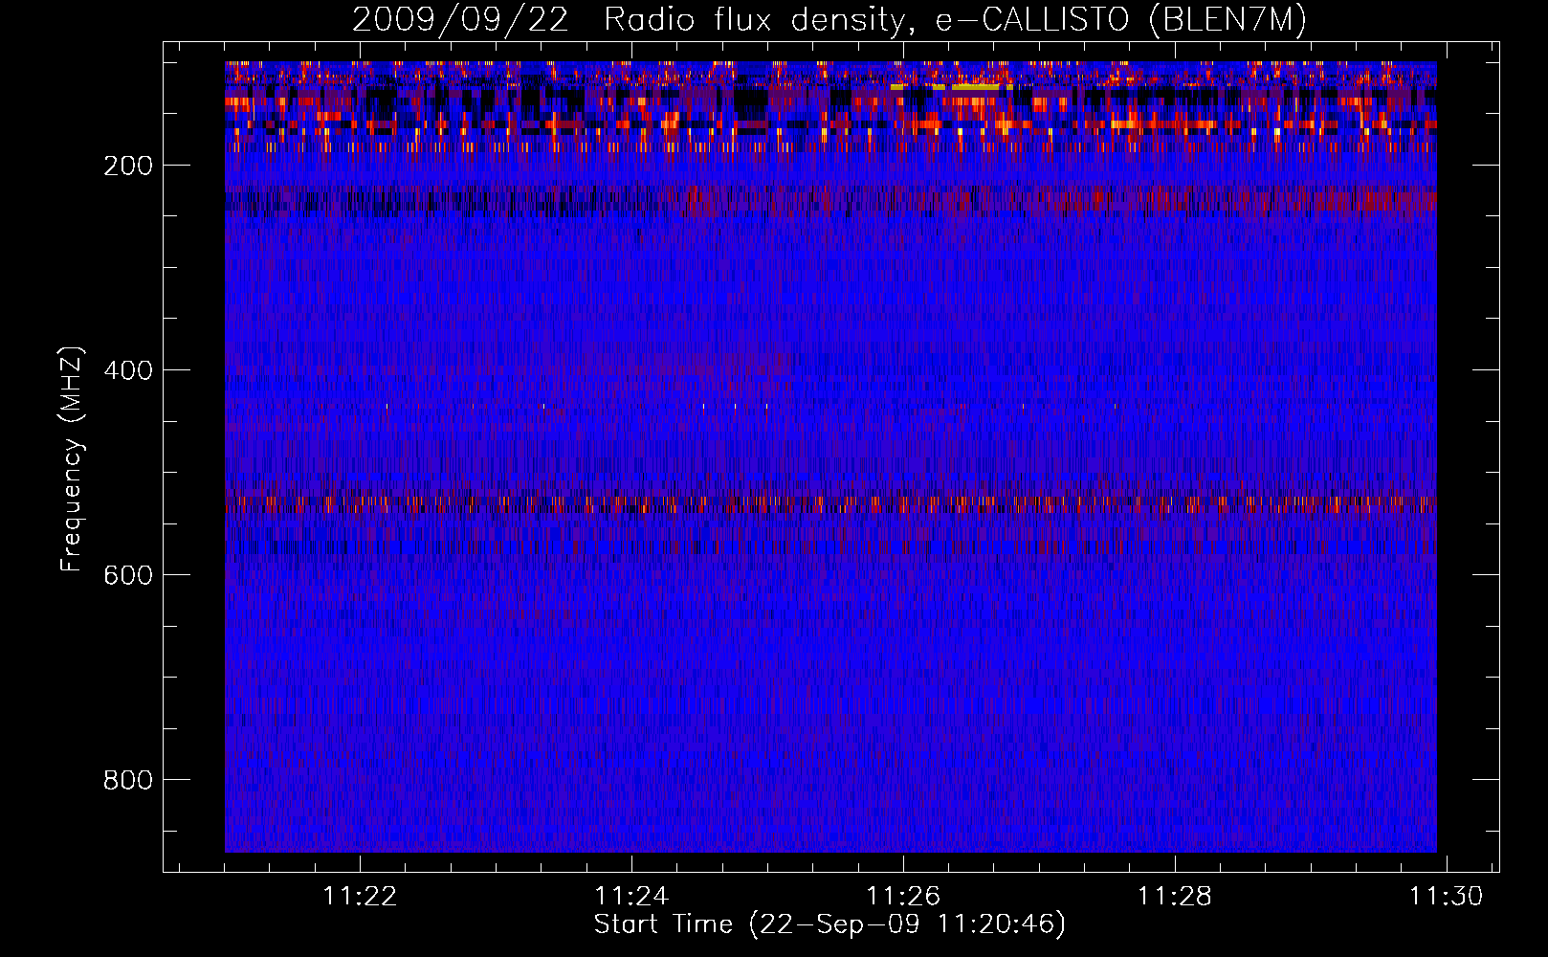
Task: Click the 400 frequency tick label
Action: coord(128,370)
